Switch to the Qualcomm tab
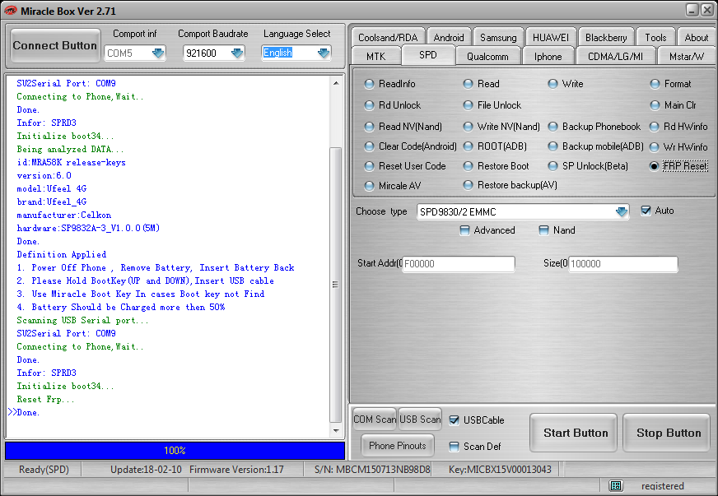Screen dimensions: 718x496 pyautogui.click(x=487, y=56)
